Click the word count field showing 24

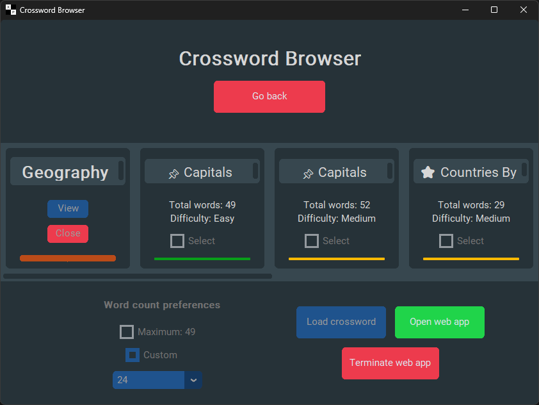(x=149, y=380)
